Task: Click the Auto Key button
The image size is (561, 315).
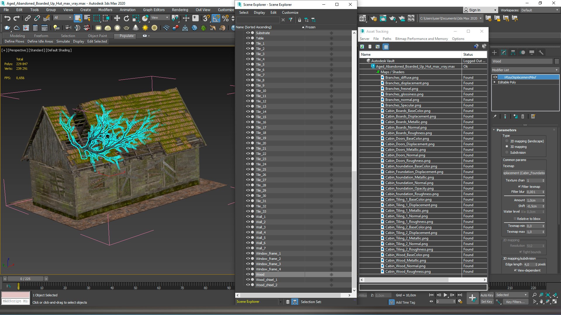Action: [x=487, y=295]
